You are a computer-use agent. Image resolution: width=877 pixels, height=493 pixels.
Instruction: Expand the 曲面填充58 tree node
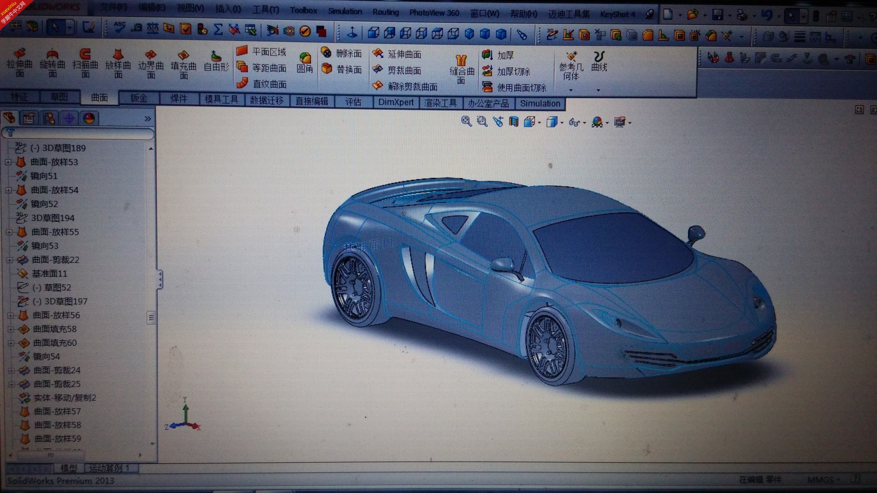pyautogui.click(x=11, y=329)
